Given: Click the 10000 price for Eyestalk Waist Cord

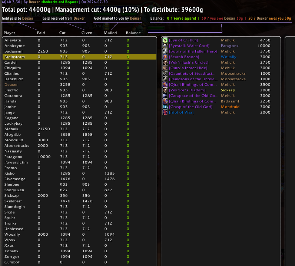Looking at the screenshot, I should (x=264, y=46).
